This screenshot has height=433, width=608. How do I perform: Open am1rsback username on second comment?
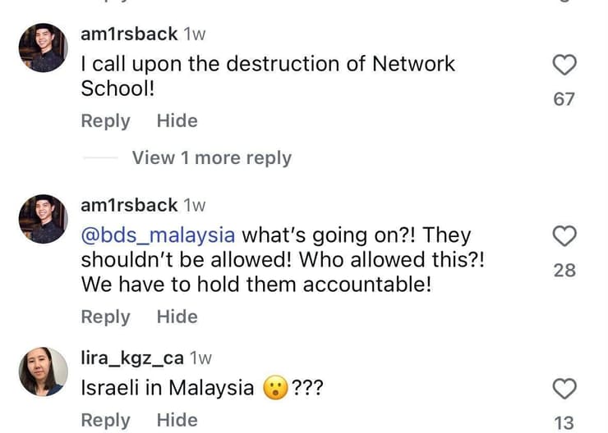129,206
